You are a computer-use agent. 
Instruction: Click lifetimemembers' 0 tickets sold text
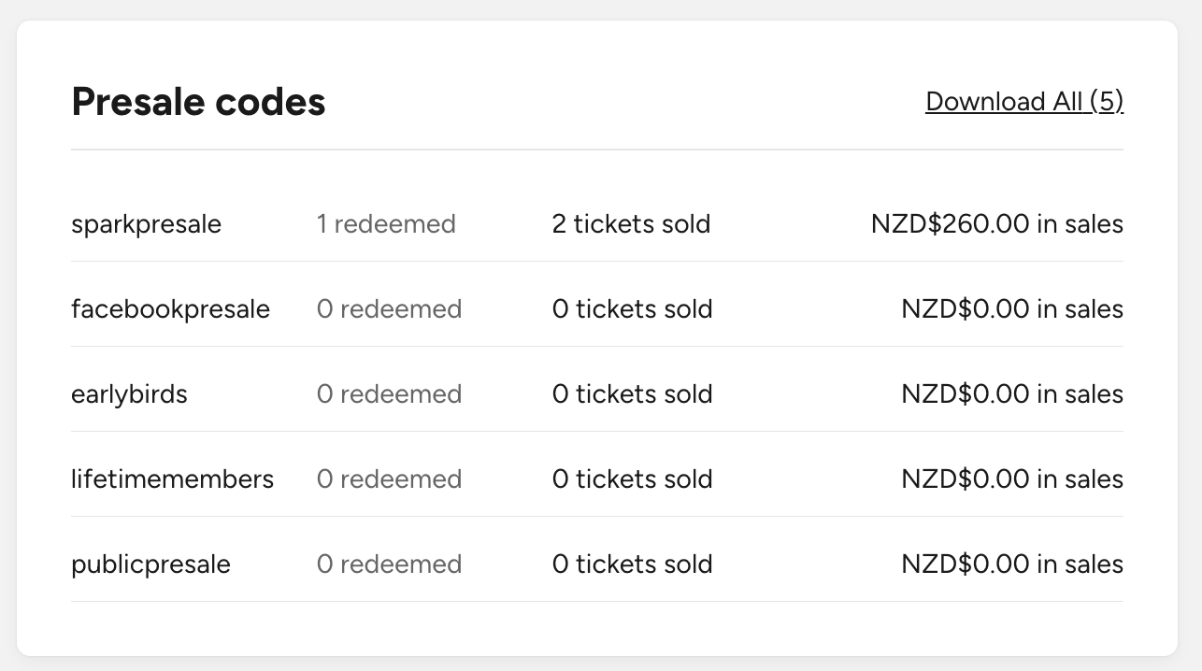(632, 479)
